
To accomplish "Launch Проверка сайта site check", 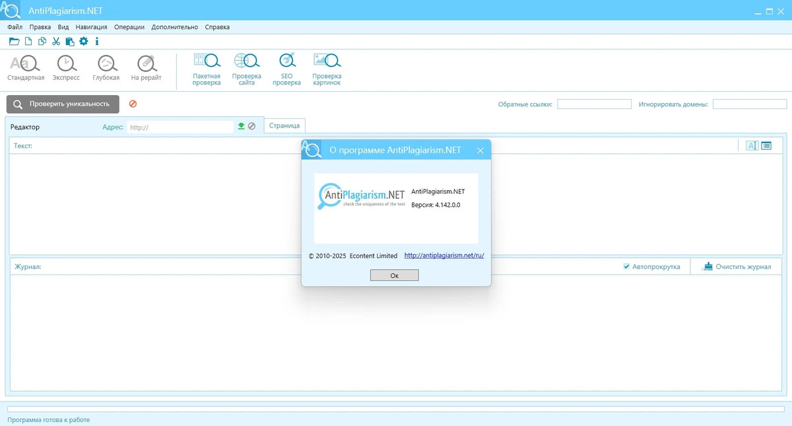I will point(247,69).
